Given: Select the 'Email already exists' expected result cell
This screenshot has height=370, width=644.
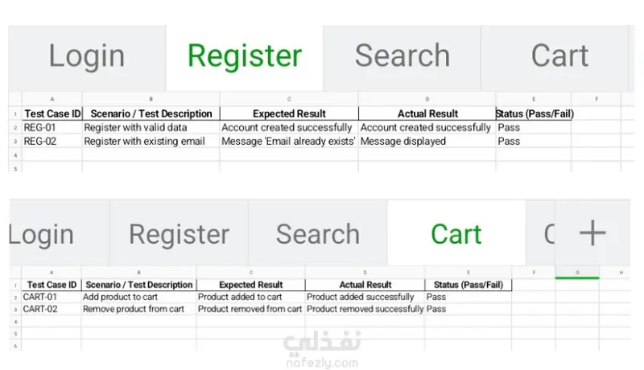Looking at the screenshot, I should [x=289, y=142].
